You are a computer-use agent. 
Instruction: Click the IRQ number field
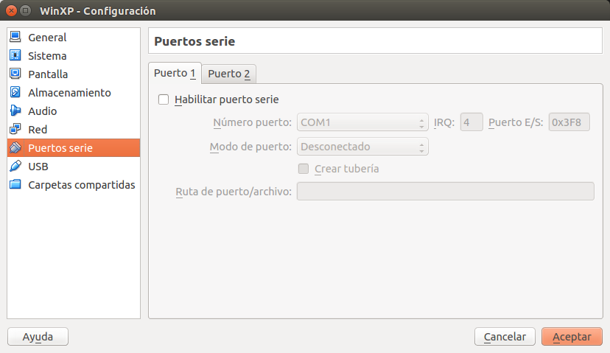coord(471,122)
